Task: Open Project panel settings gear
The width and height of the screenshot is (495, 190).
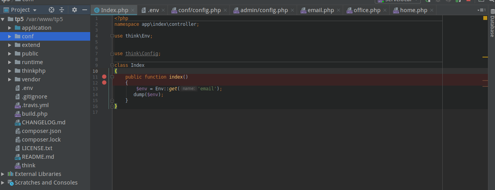Action: (75, 10)
